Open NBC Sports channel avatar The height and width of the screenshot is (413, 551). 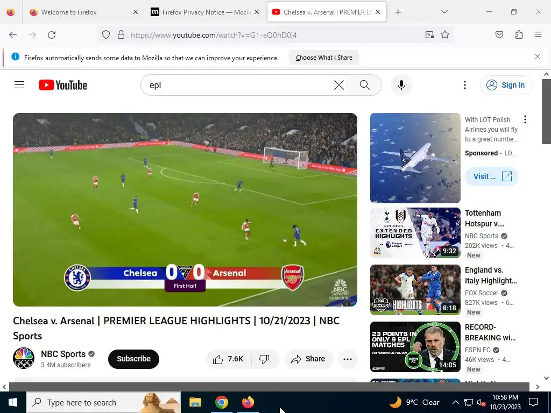[x=24, y=358]
